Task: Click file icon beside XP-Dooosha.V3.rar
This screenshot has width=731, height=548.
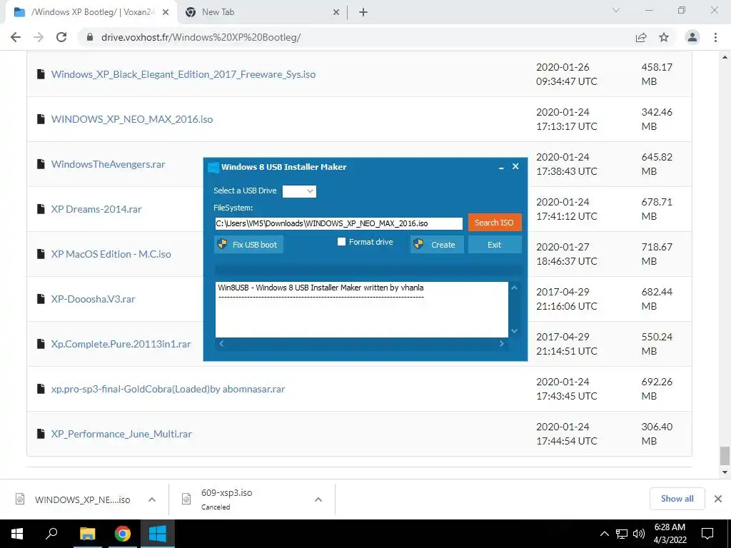Action: (x=41, y=299)
